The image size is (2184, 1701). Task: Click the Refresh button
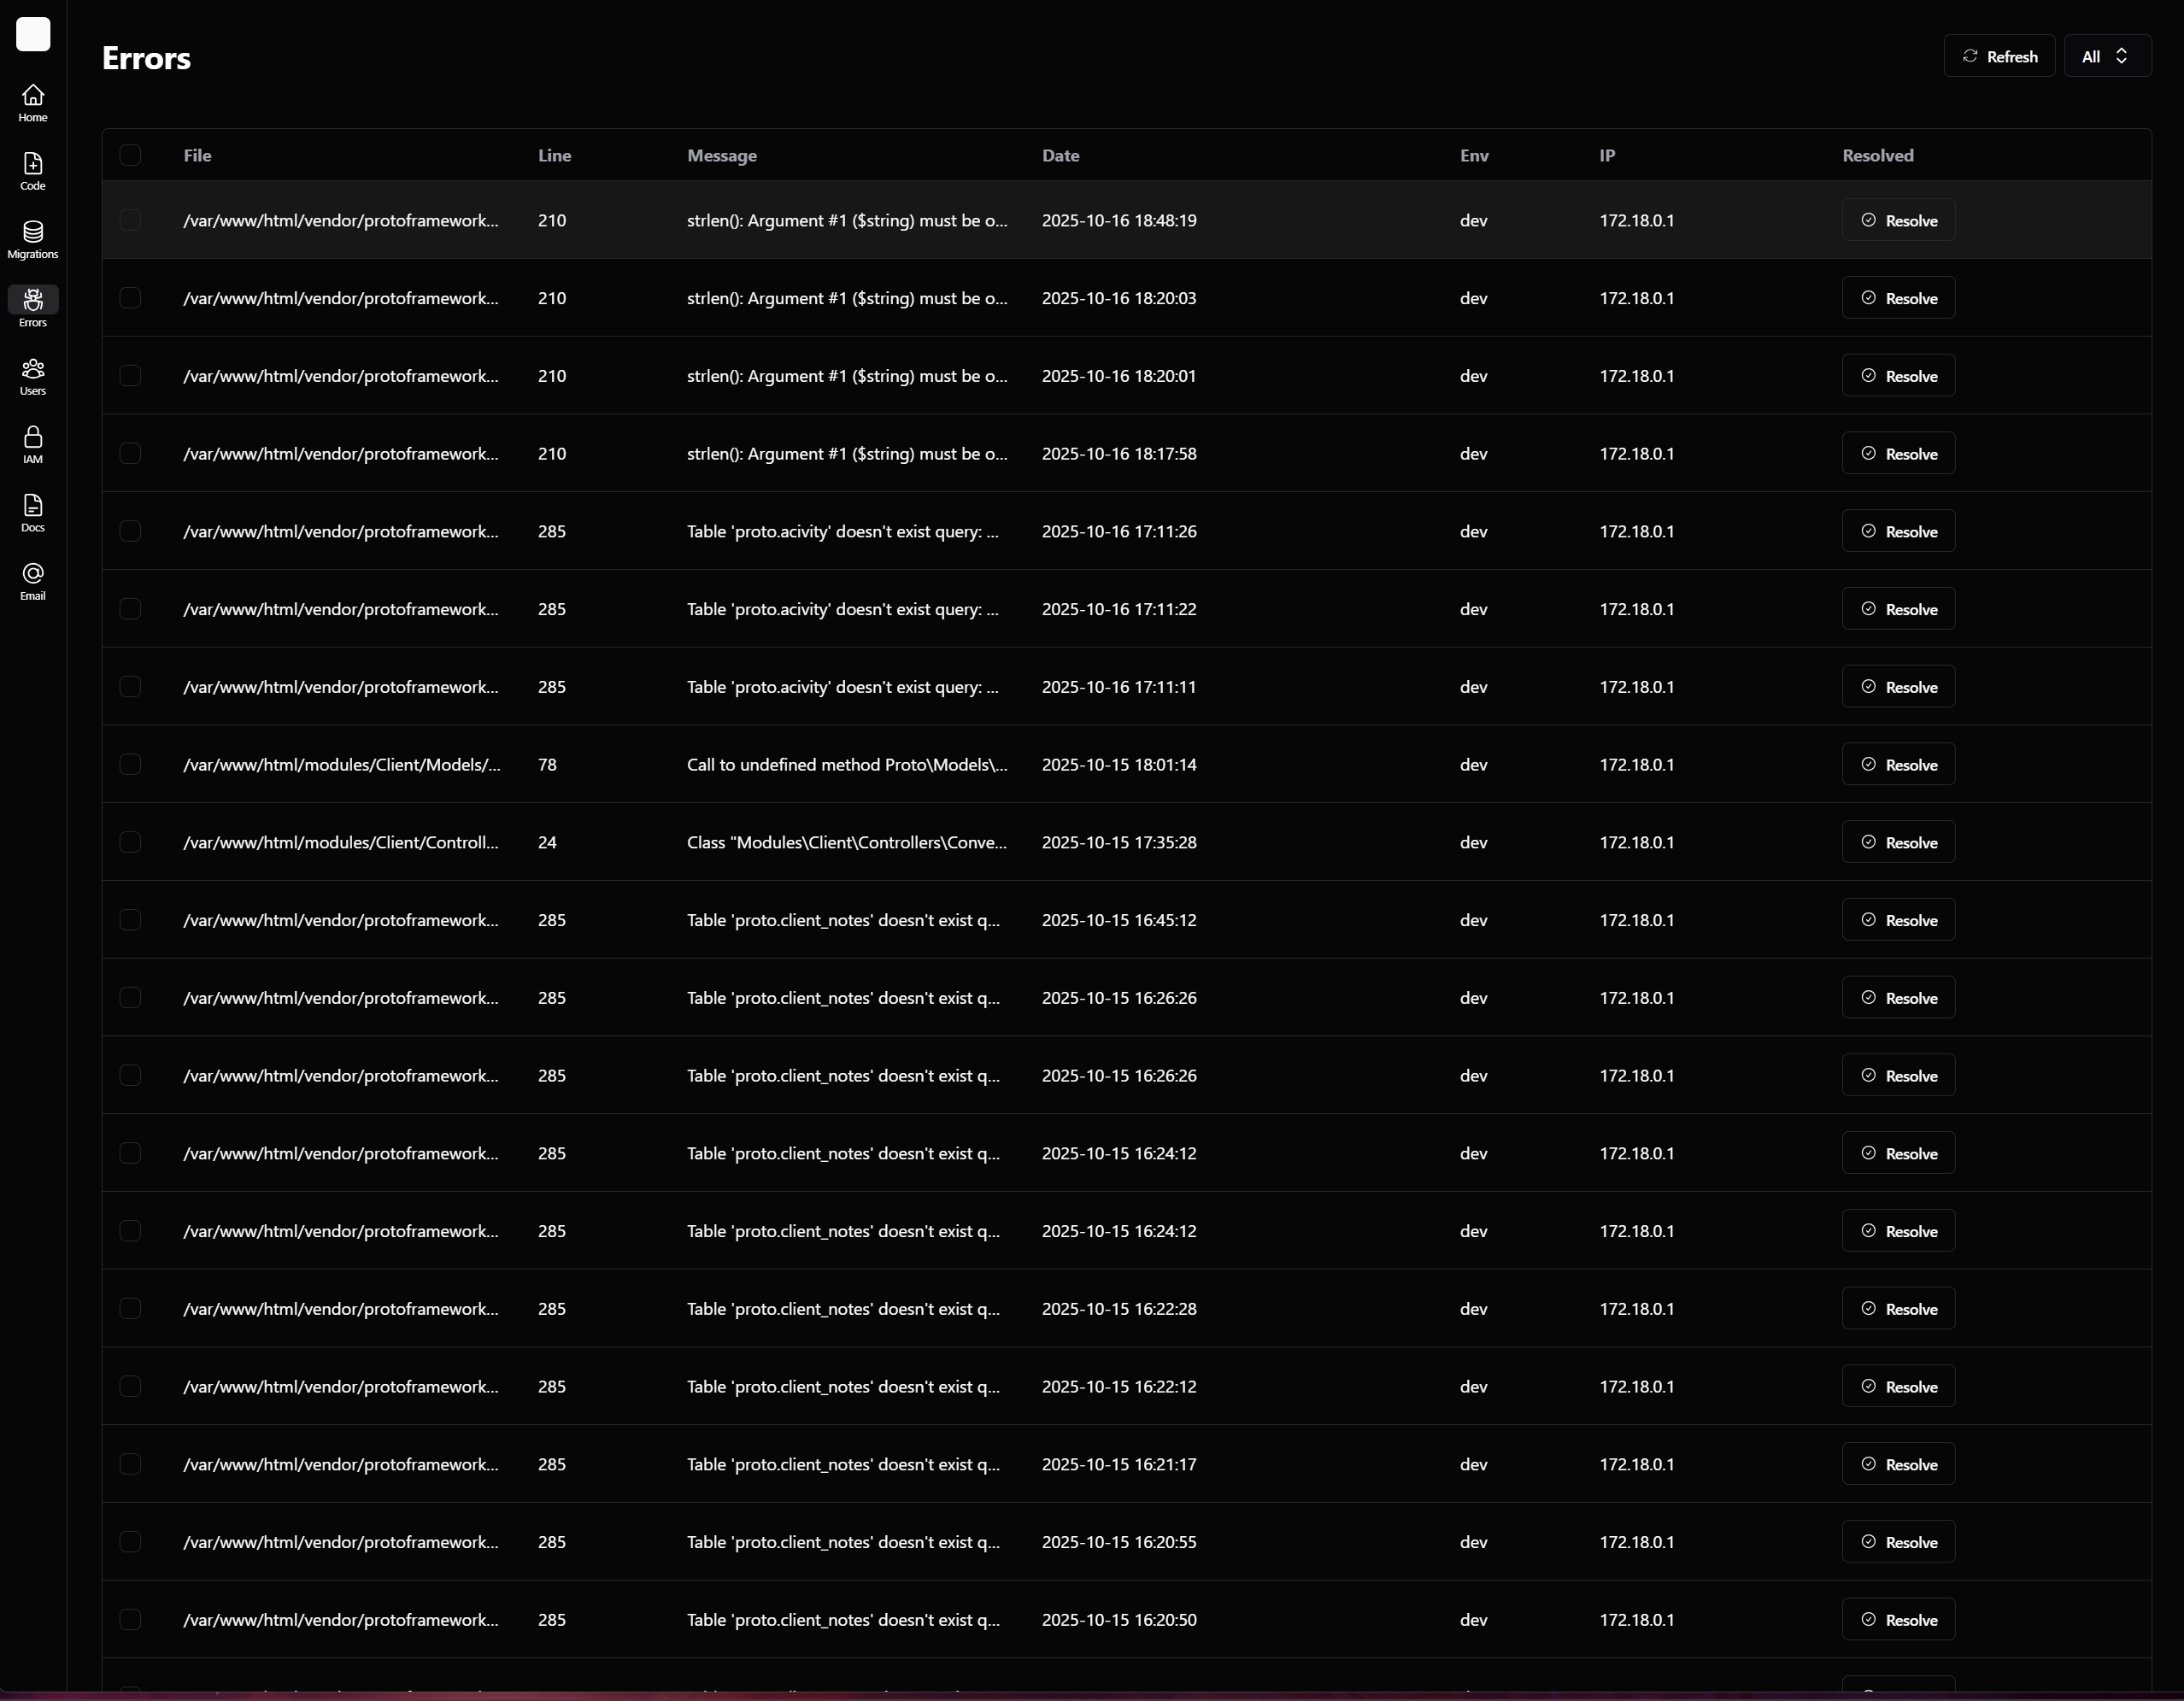point(1998,56)
